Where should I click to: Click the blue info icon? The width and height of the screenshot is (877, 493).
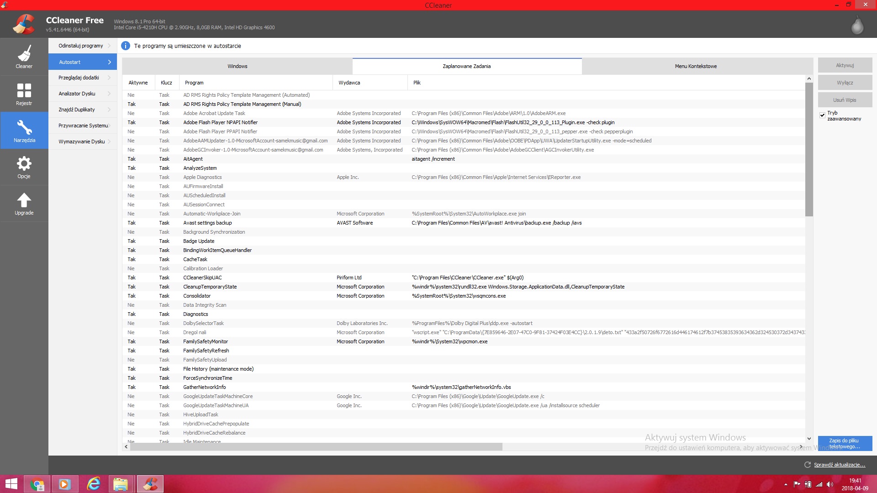coord(126,46)
